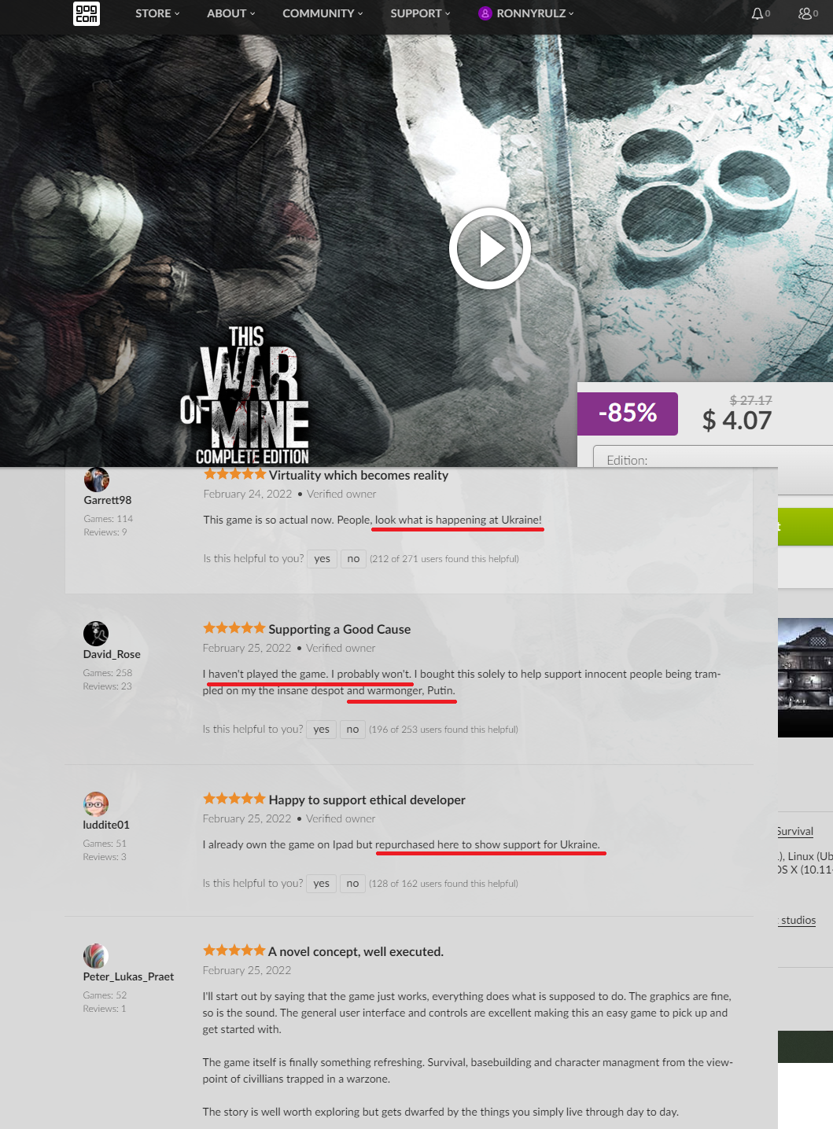Expand the STORE dropdown menu
Image resolution: width=833 pixels, height=1129 pixels.
pyautogui.click(x=157, y=13)
